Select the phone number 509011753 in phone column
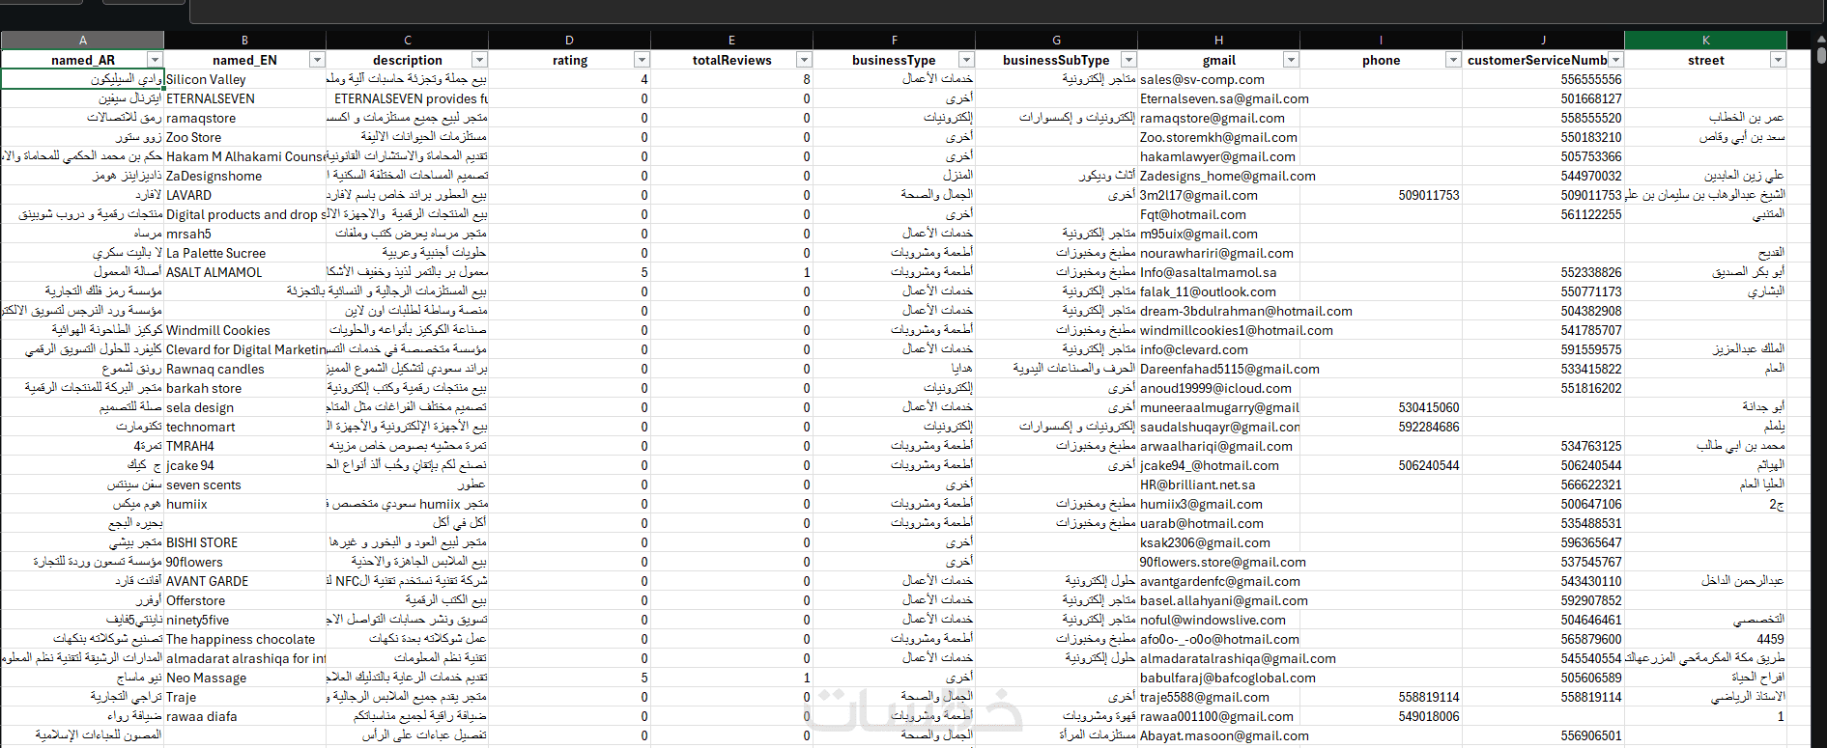The height and width of the screenshot is (748, 1827). [1382, 195]
